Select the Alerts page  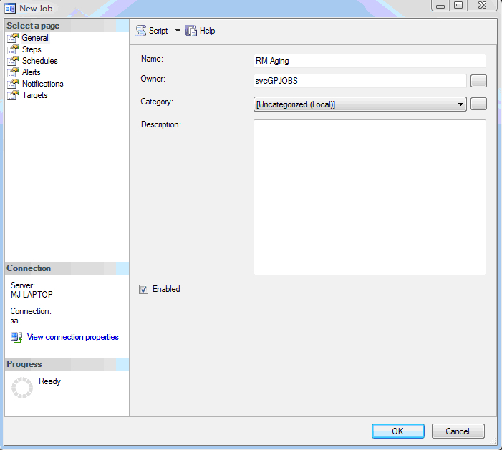coord(31,72)
